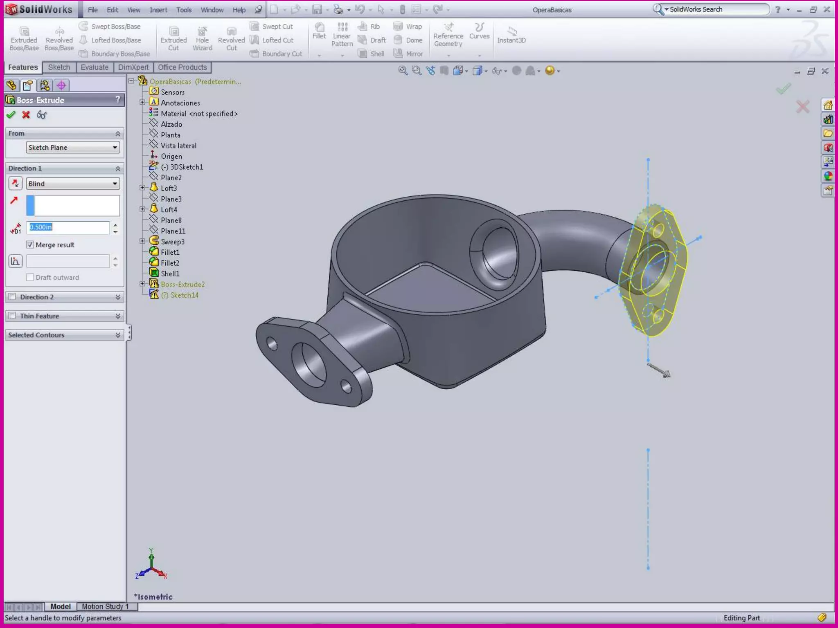The image size is (838, 628).
Task: Open the Sketch Plane dropdown
Action: (x=115, y=148)
